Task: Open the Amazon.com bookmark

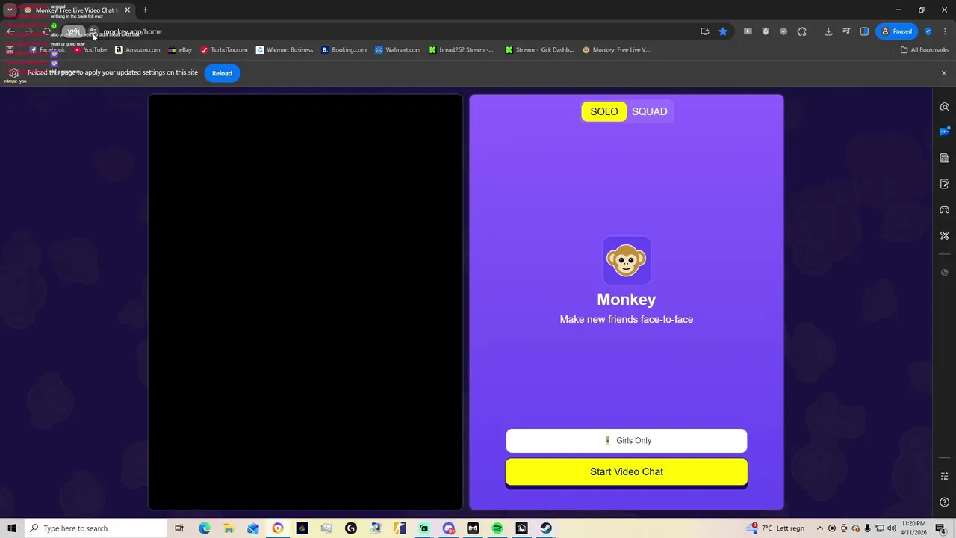Action: coord(137,50)
